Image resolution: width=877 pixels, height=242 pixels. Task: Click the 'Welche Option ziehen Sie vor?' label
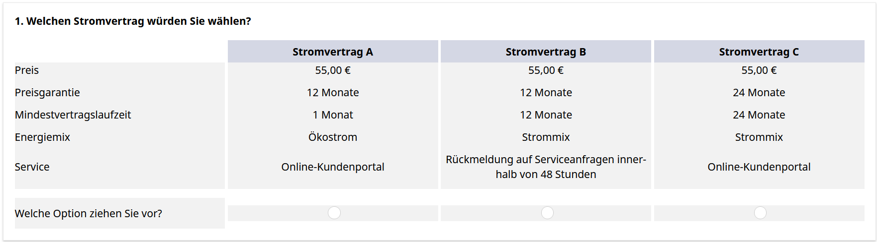(x=89, y=214)
